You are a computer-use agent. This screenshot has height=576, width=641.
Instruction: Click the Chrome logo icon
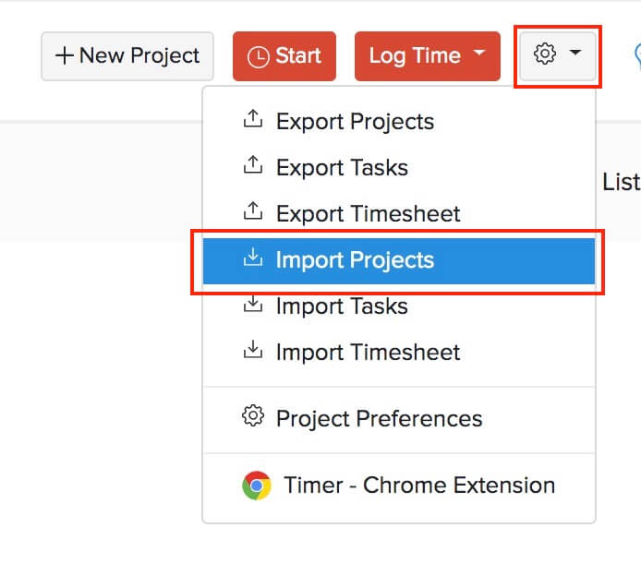256,486
